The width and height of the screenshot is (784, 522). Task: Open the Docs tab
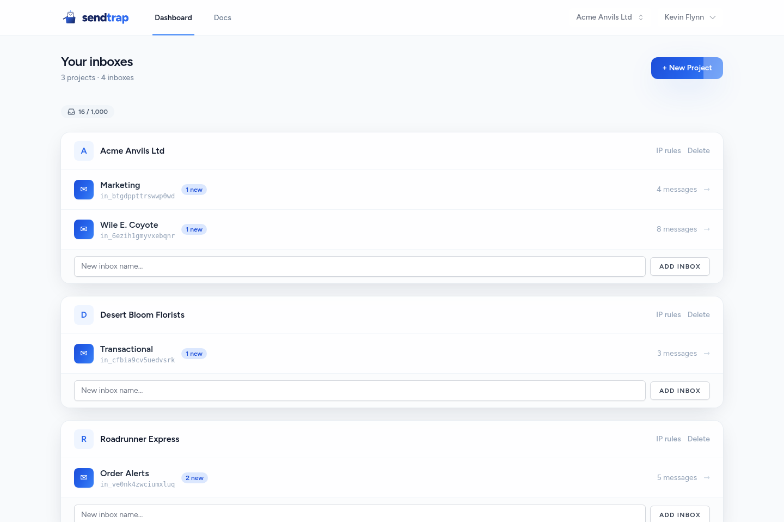222,17
